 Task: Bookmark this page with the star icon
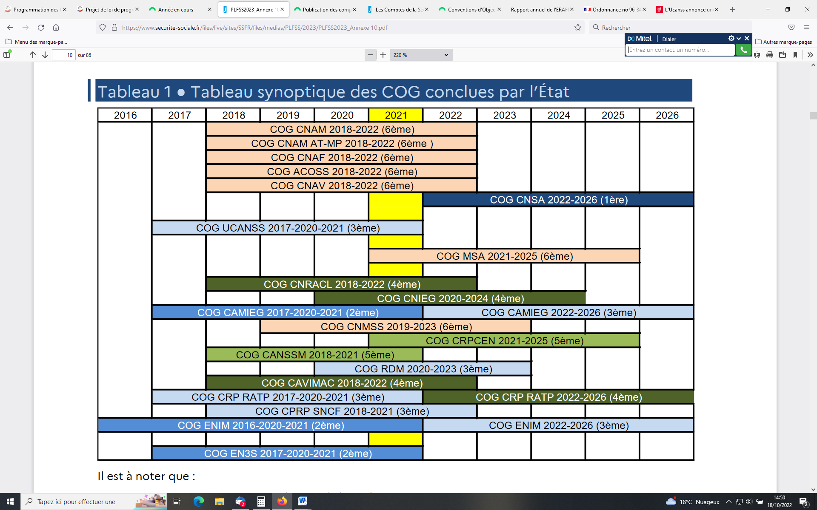577,28
